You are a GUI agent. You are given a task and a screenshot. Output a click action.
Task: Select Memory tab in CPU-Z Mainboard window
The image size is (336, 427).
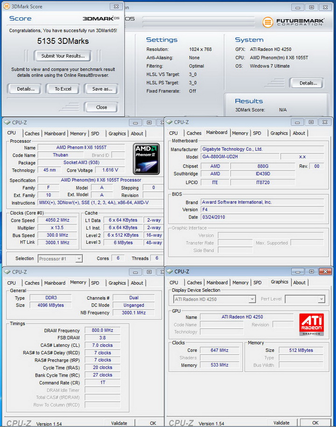click(240, 133)
